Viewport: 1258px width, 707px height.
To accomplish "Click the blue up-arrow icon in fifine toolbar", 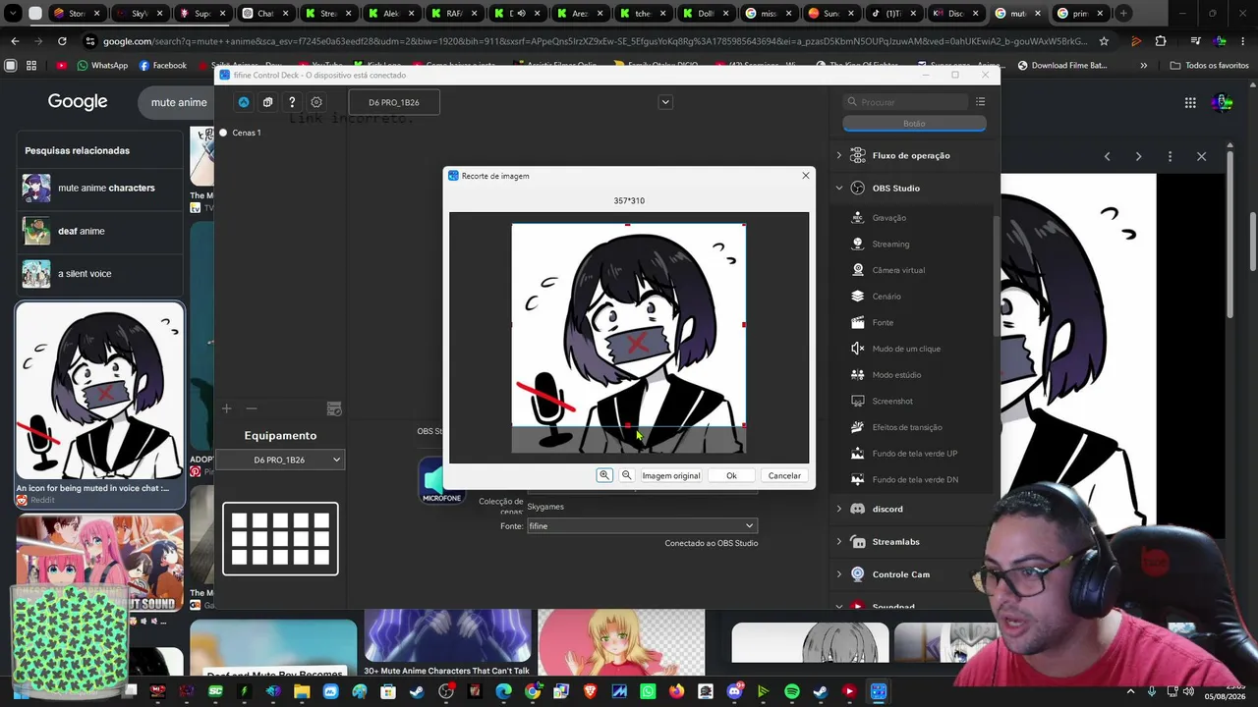I will pos(244,102).
